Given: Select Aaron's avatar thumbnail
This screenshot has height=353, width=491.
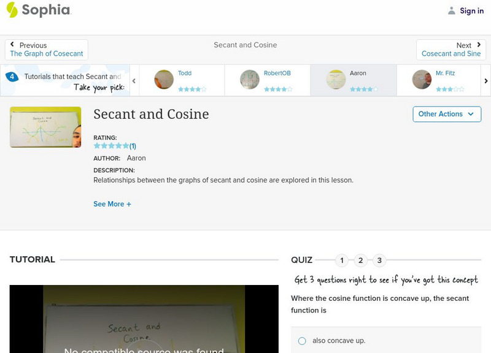Looking at the screenshot, I should point(336,80).
